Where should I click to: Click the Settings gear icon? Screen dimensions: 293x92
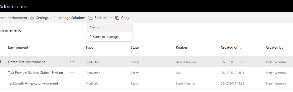click(32, 18)
